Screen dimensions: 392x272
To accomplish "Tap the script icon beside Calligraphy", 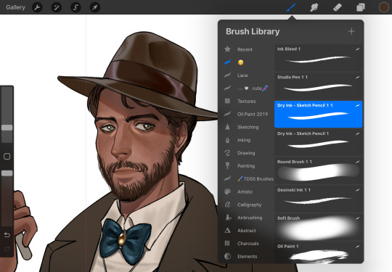I will [227, 205].
